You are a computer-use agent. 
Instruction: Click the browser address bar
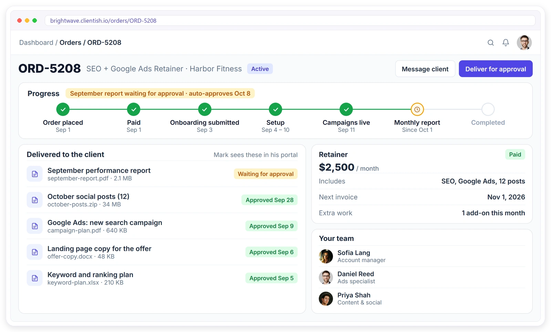[x=290, y=21]
